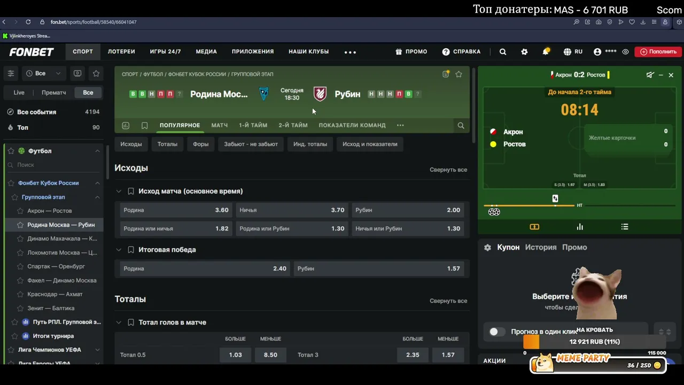The width and height of the screenshot is (684, 385).
Task: Favorite the Краснодар — Ахмат match in sidebar
Action: [20, 294]
